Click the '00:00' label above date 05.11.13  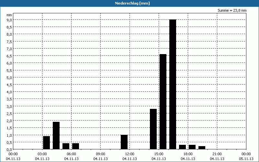pos(246,154)
